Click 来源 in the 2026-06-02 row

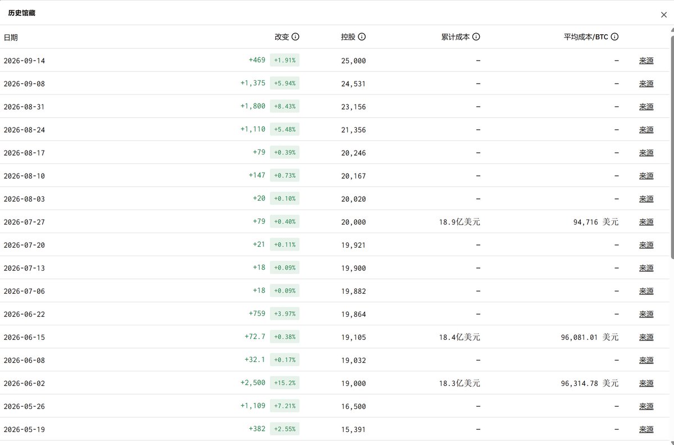click(646, 383)
